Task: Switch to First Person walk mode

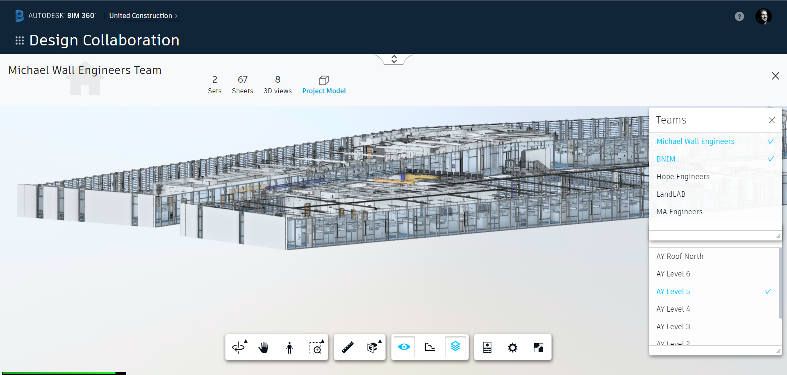Action: click(x=289, y=348)
